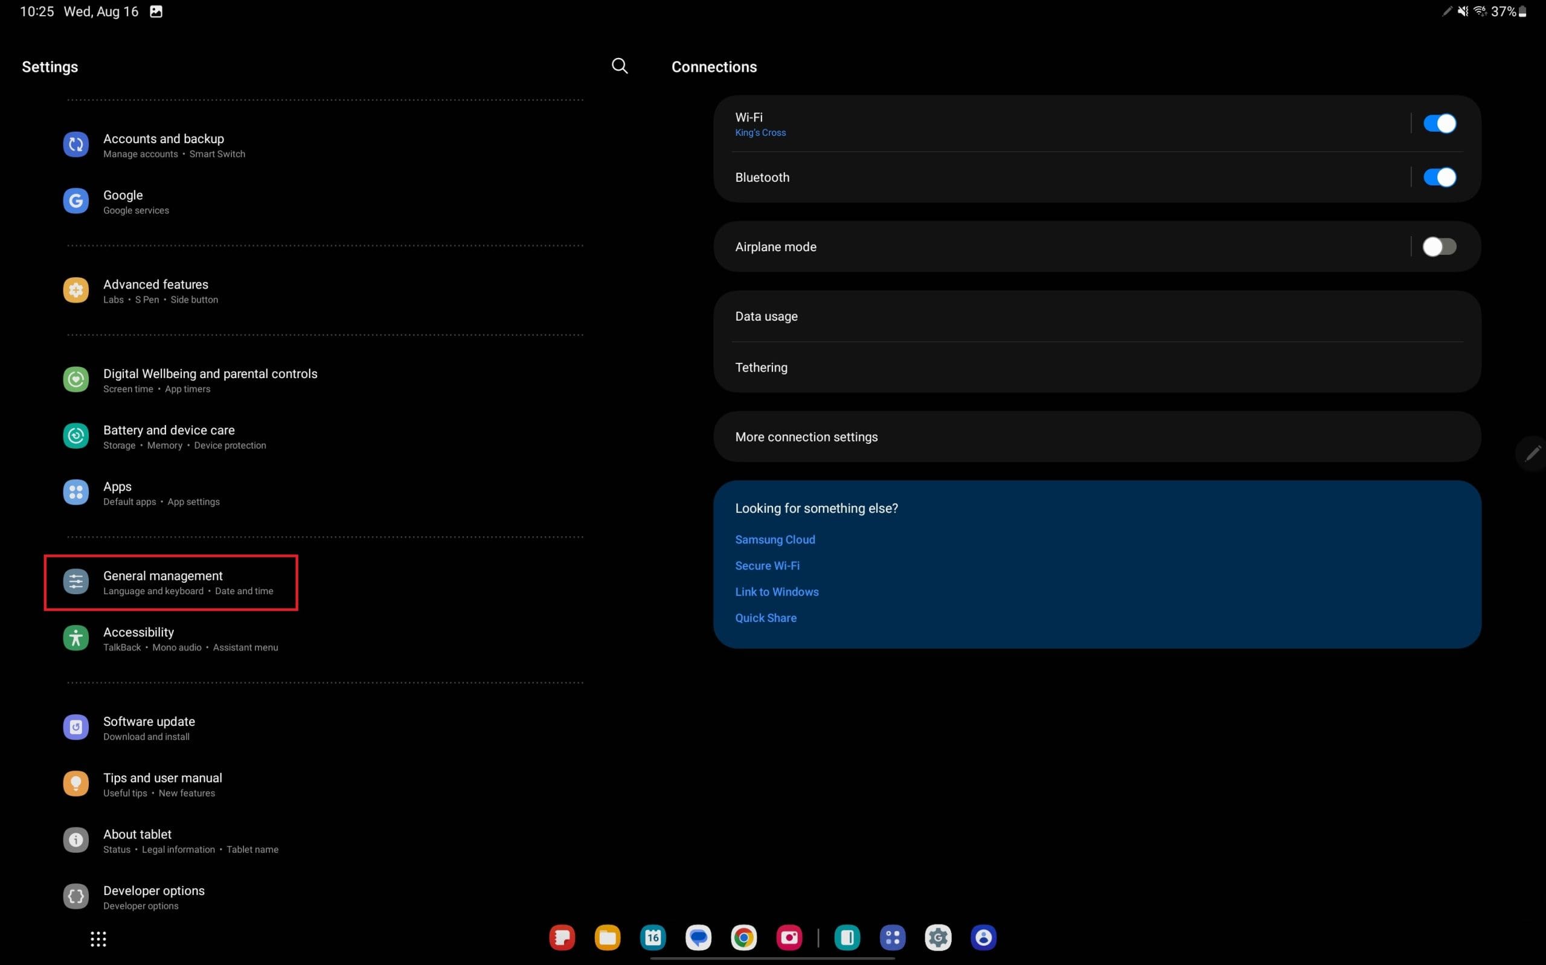The width and height of the screenshot is (1546, 965).
Task: Launch Chrome from the taskbar
Action: (743, 938)
